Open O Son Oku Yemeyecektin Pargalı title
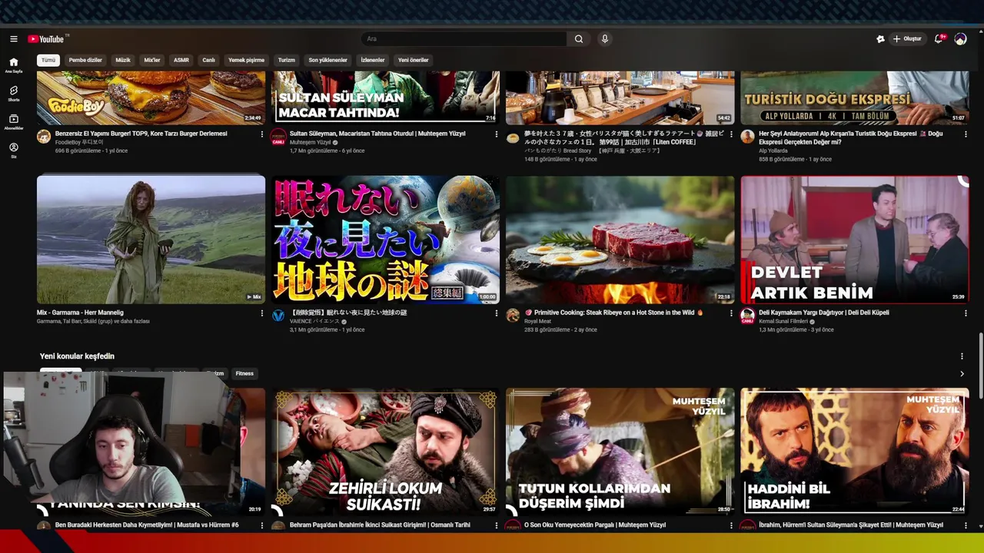984x553 pixels. tap(595, 525)
